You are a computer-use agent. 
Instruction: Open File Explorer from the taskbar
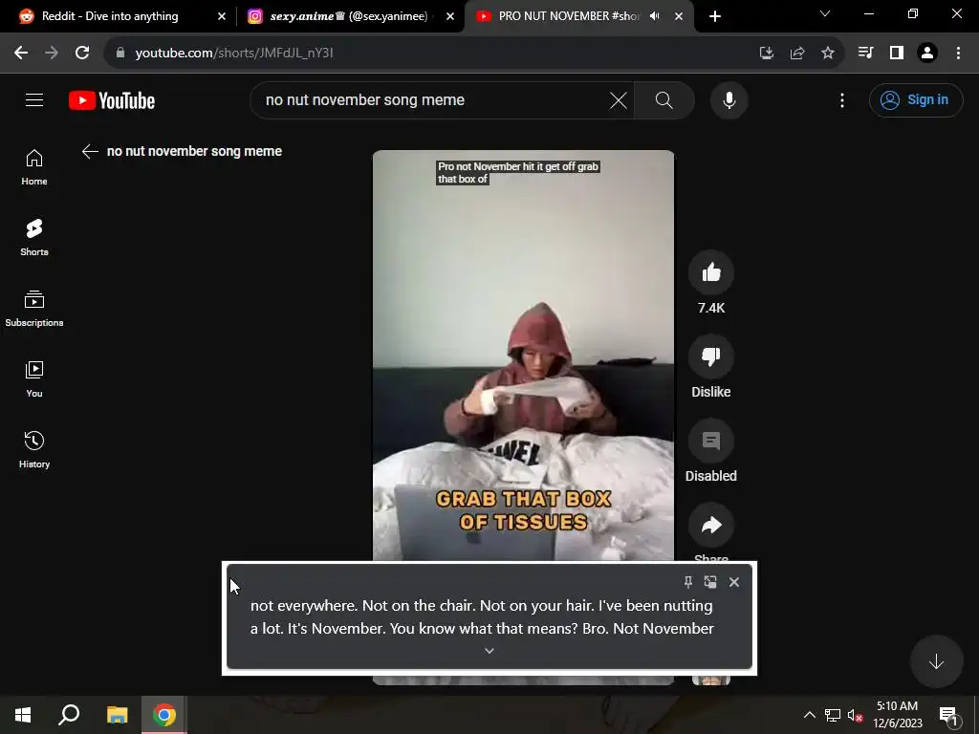click(x=117, y=715)
